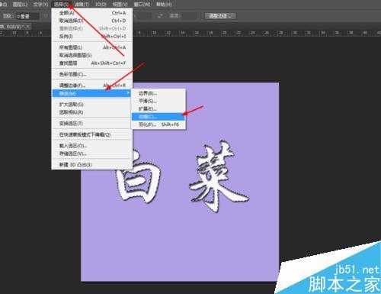Choose 扩大选取(G) grow selection
The height and width of the screenshot is (294, 381).
(x=92, y=105)
